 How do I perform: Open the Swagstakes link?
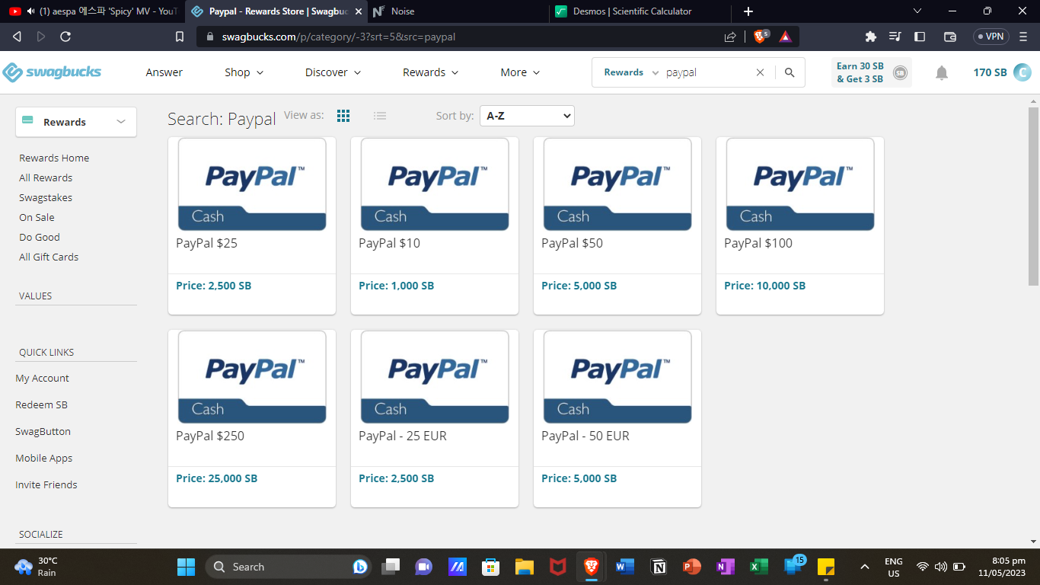click(46, 197)
